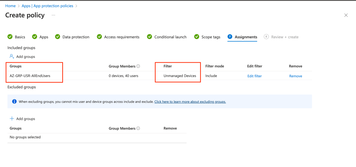Navigate to the Scope tags step
356x167 pixels.
point(211,37)
